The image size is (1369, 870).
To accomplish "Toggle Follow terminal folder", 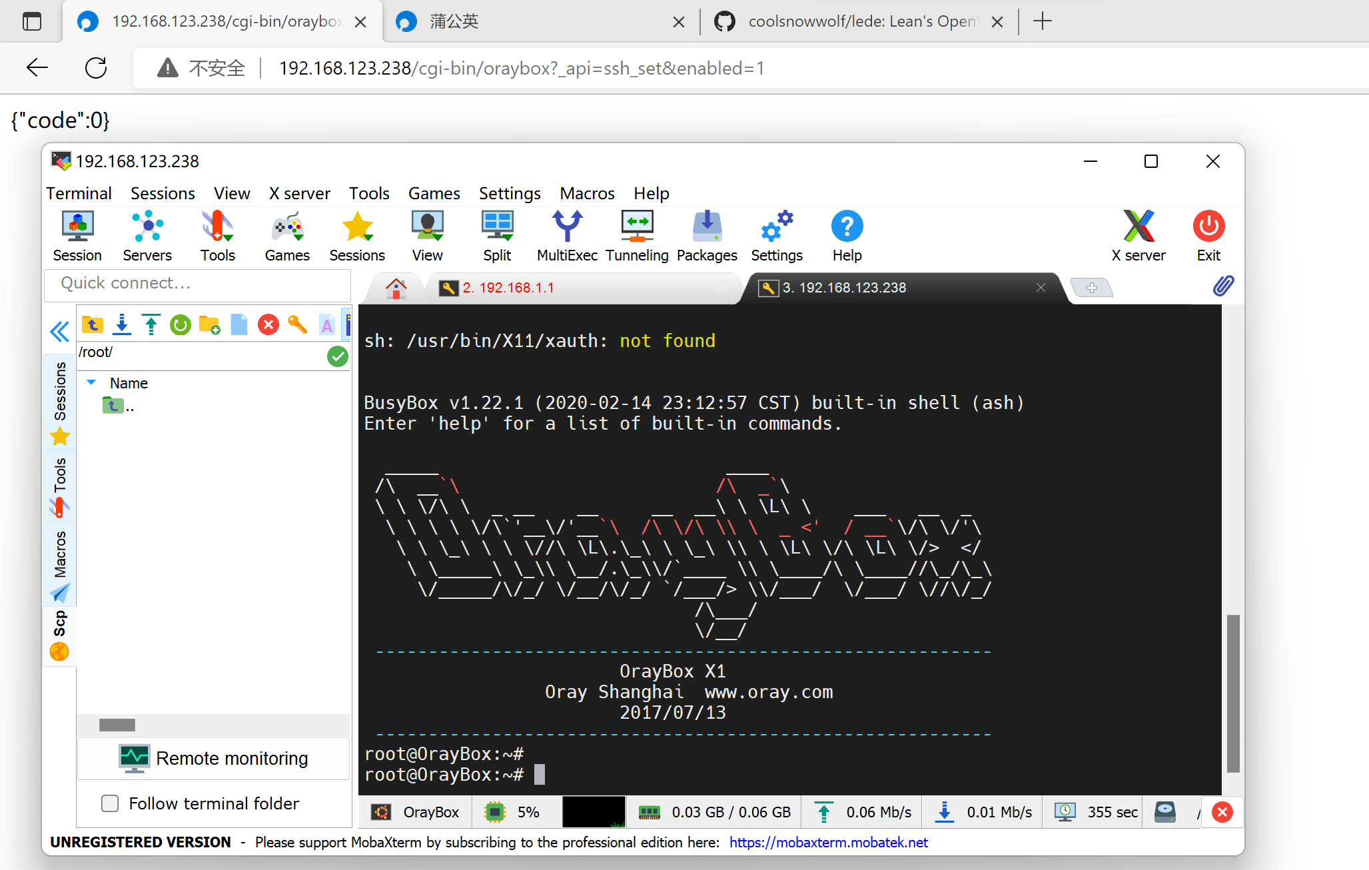I will (x=109, y=803).
